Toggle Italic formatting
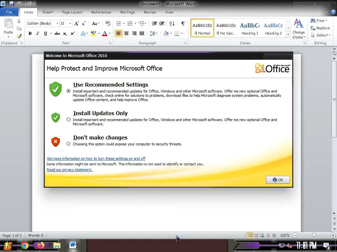This screenshot has width=337, height=252. [x=38, y=33]
